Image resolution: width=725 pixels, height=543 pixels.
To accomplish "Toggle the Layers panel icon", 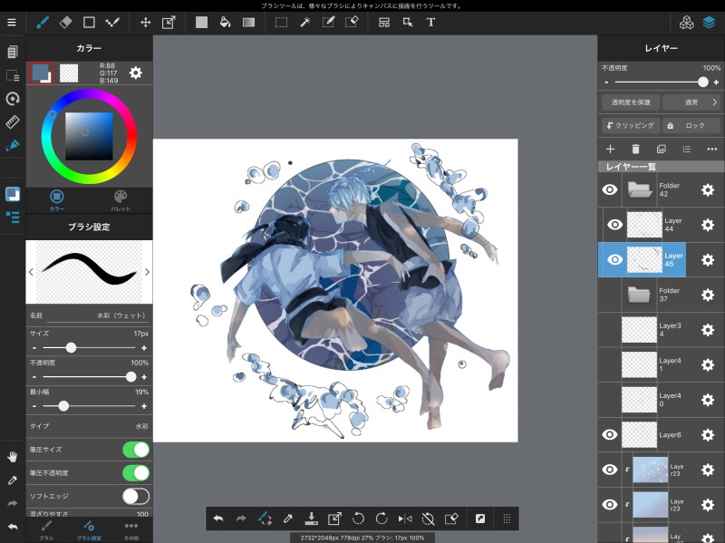I will tap(710, 22).
